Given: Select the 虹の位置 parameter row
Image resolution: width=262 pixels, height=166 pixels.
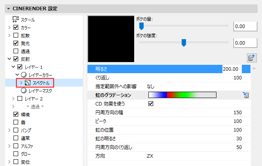Looking at the screenshot, I should tap(169, 130).
